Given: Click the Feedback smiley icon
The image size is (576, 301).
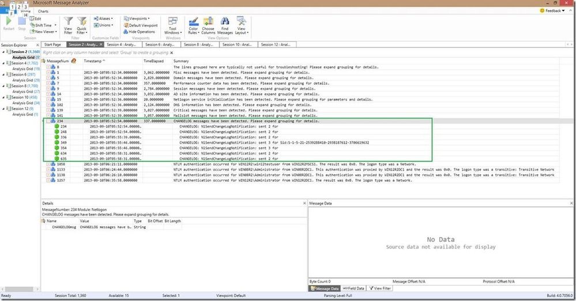Looking at the screenshot, I should 542,10.
